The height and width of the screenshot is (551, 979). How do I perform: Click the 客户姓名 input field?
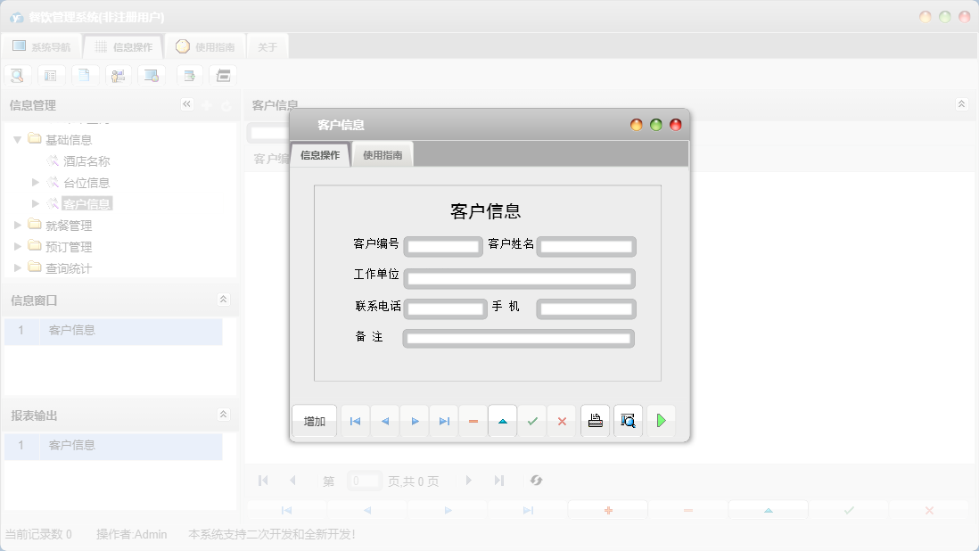(x=586, y=246)
